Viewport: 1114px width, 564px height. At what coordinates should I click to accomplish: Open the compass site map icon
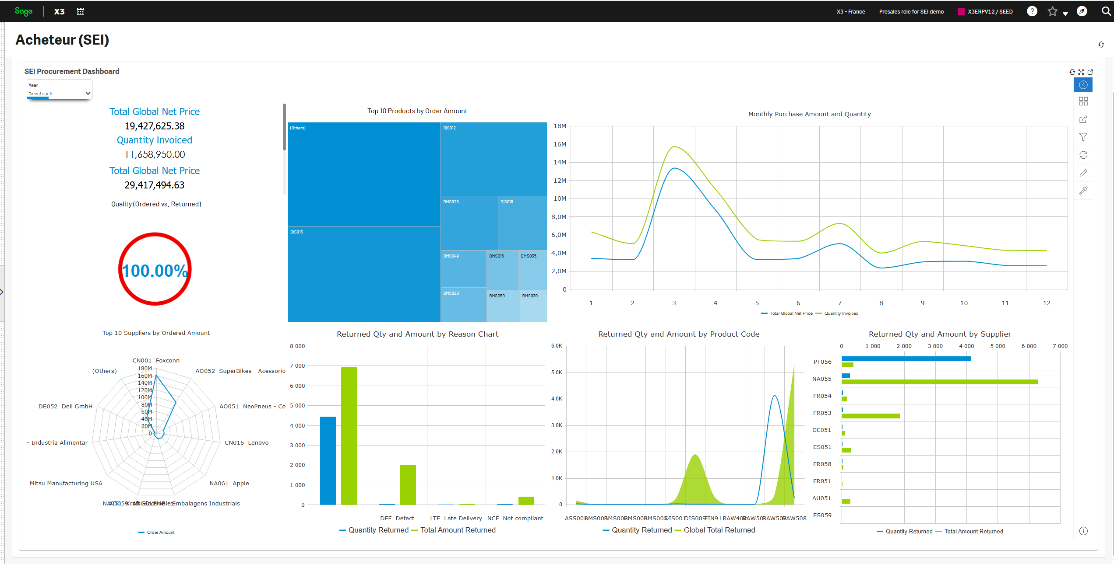[x=1082, y=11]
